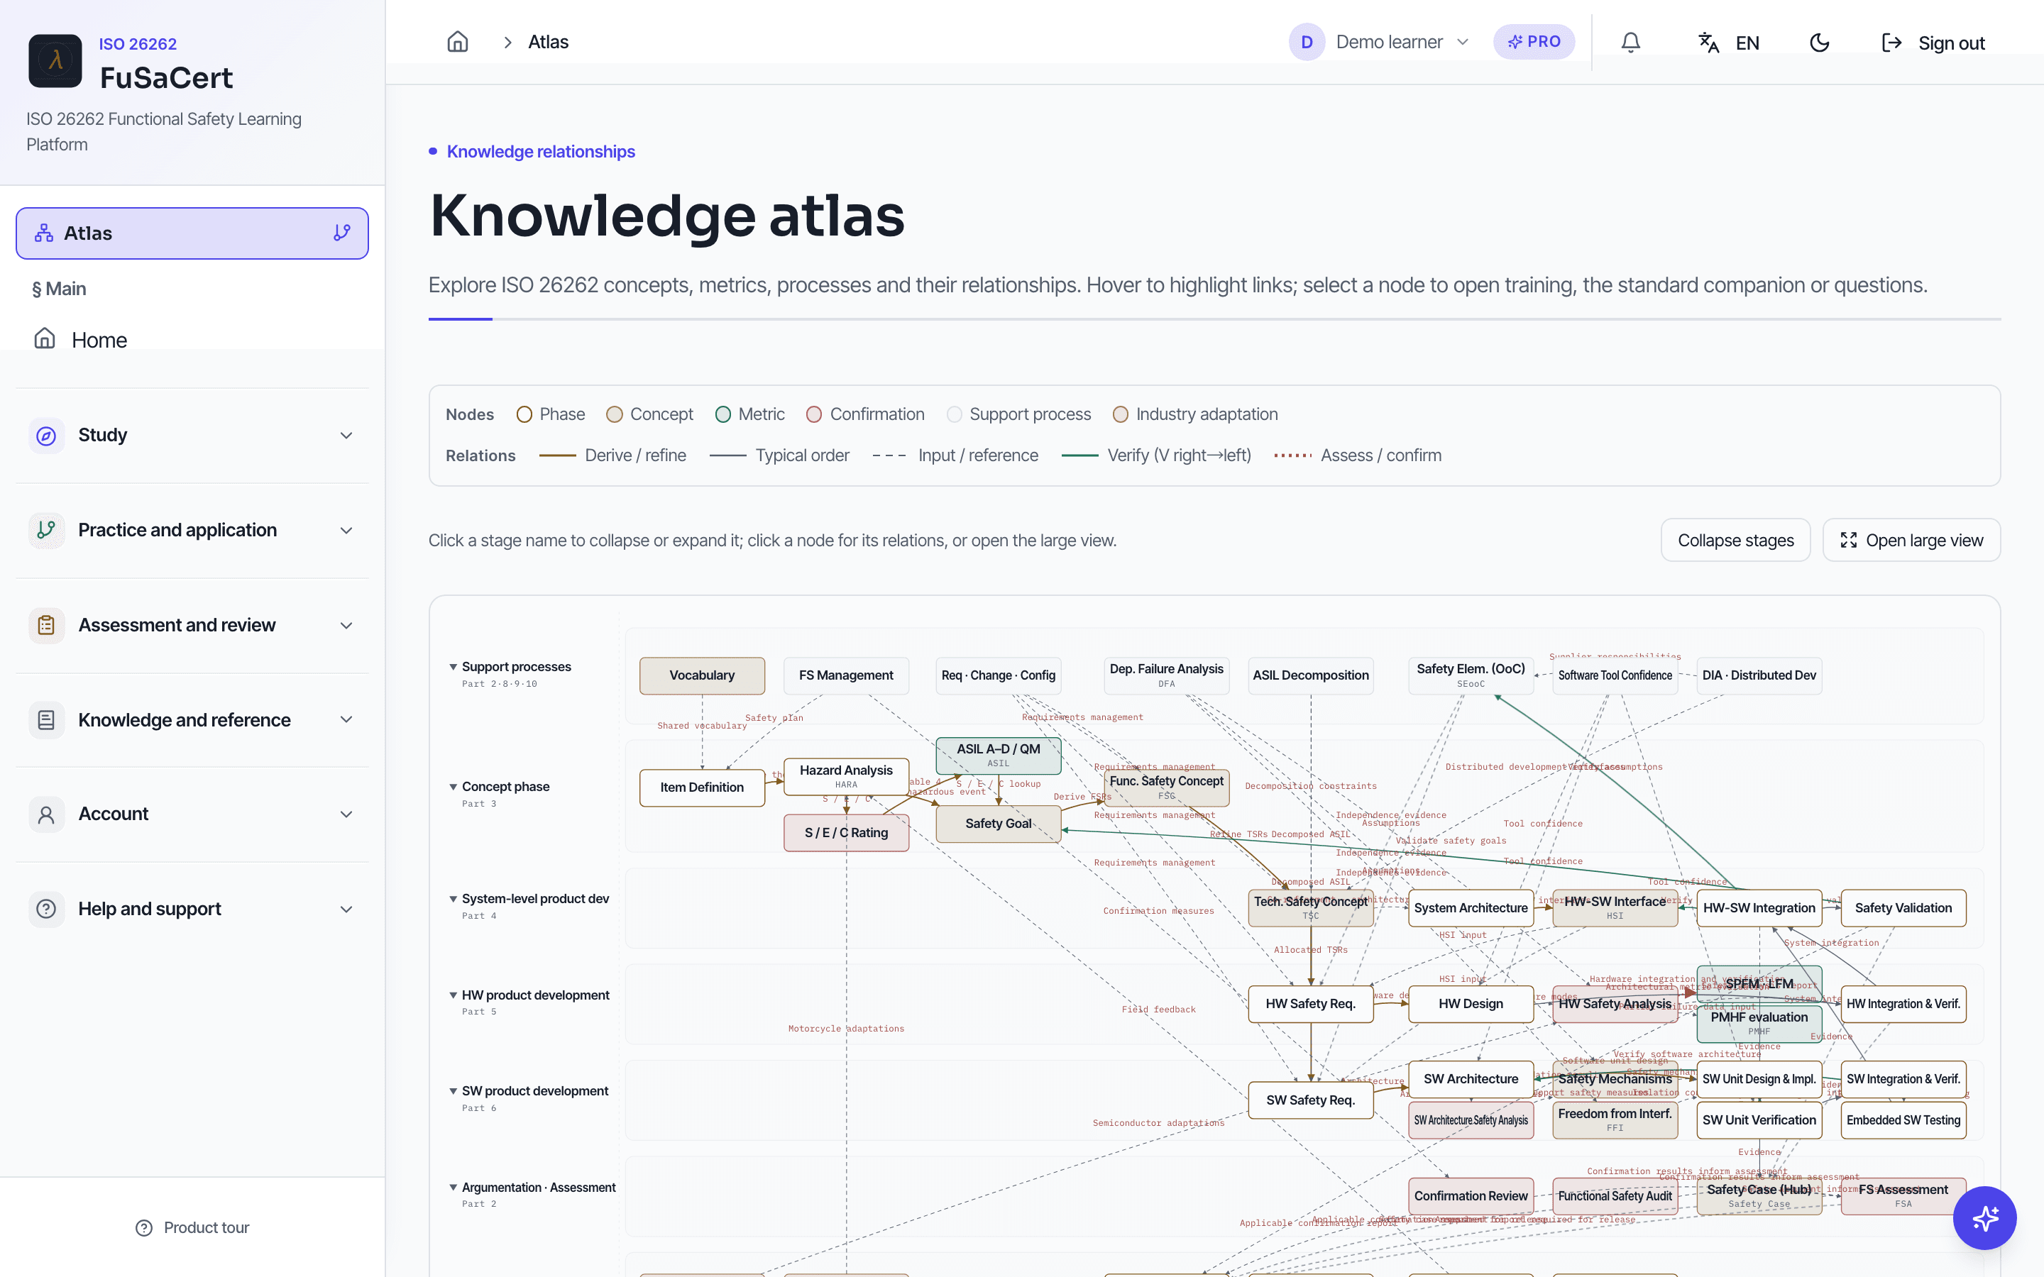Select the Safety Goal node

997,824
